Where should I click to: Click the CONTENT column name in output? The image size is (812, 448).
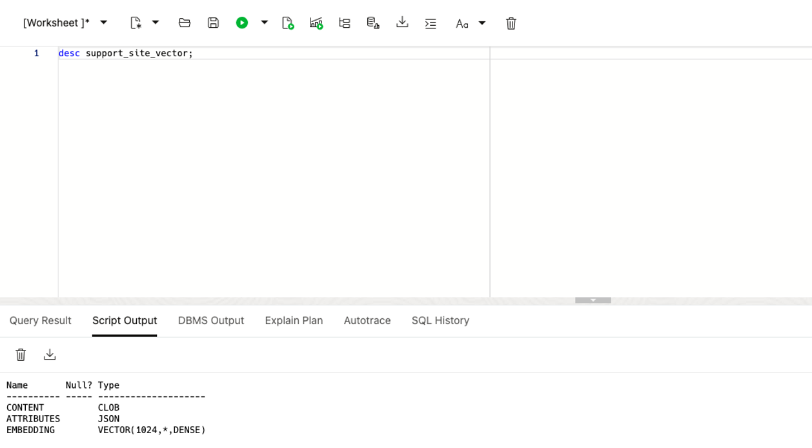click(25, 408)
